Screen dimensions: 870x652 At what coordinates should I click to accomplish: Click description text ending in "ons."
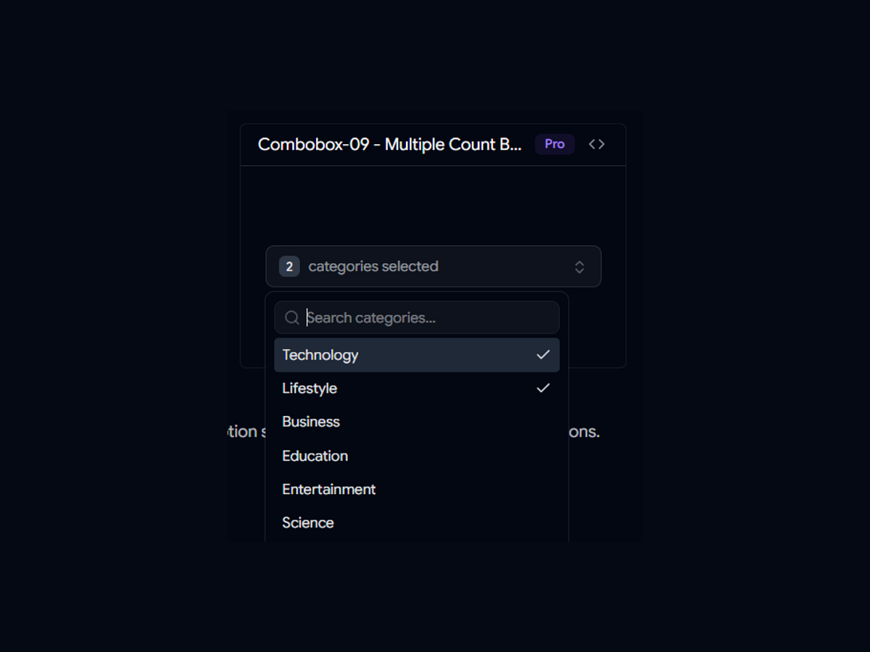584,432
